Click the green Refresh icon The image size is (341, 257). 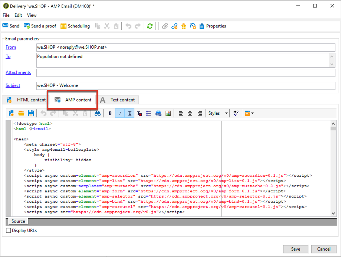[150, 26]
